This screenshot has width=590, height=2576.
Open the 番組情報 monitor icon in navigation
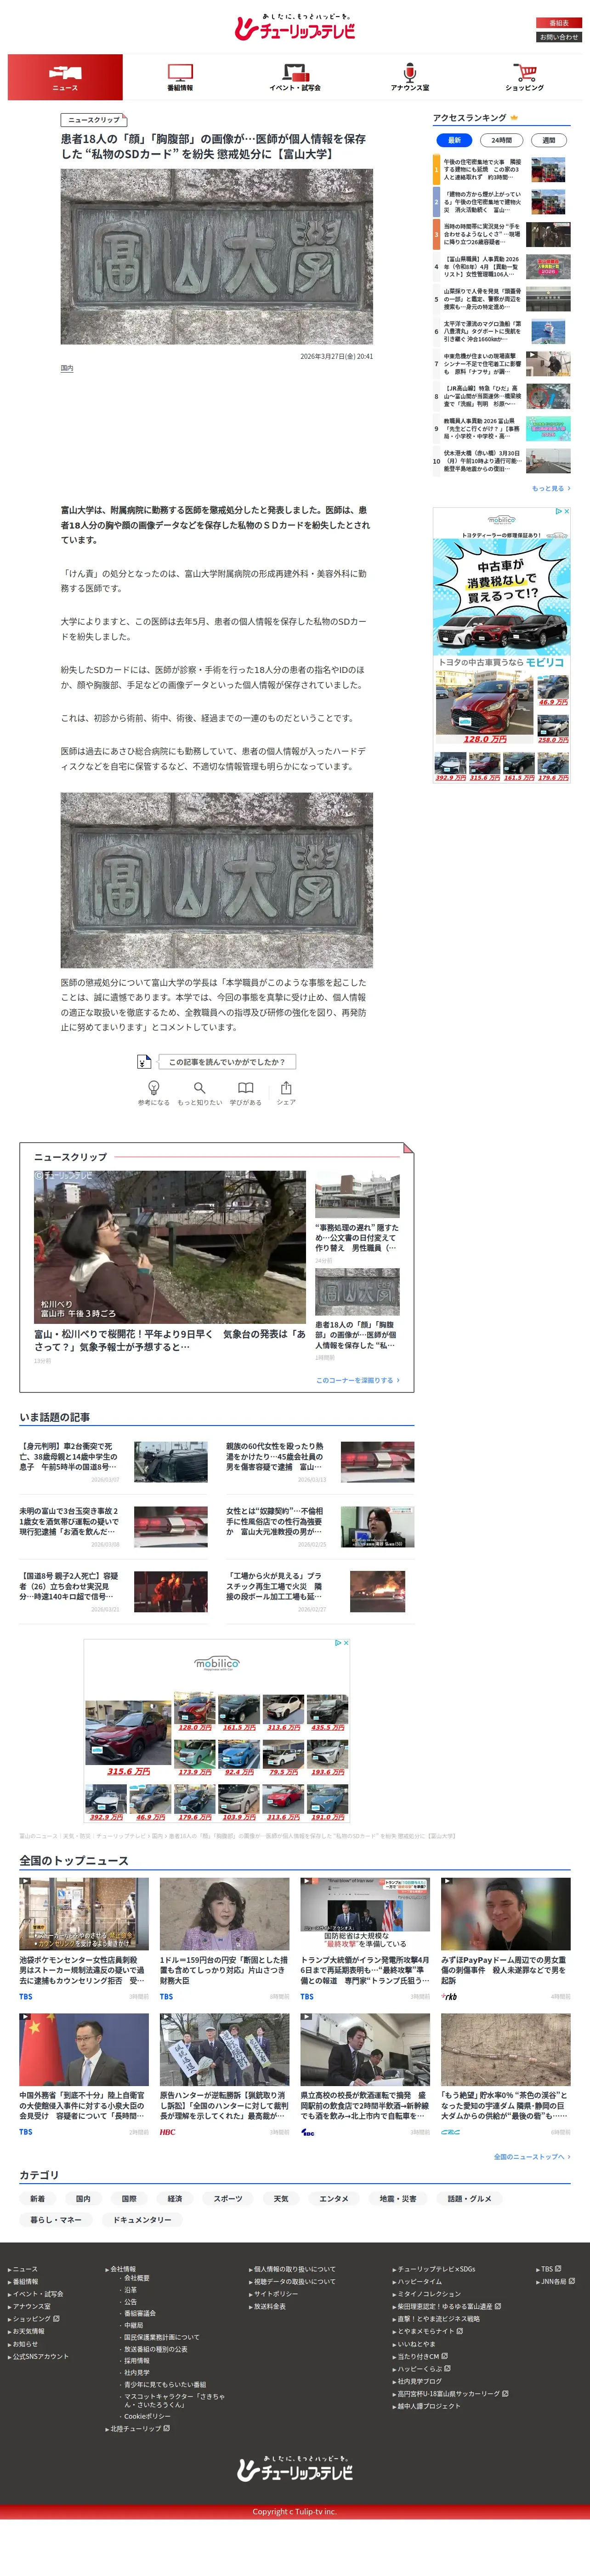(180, 73)
